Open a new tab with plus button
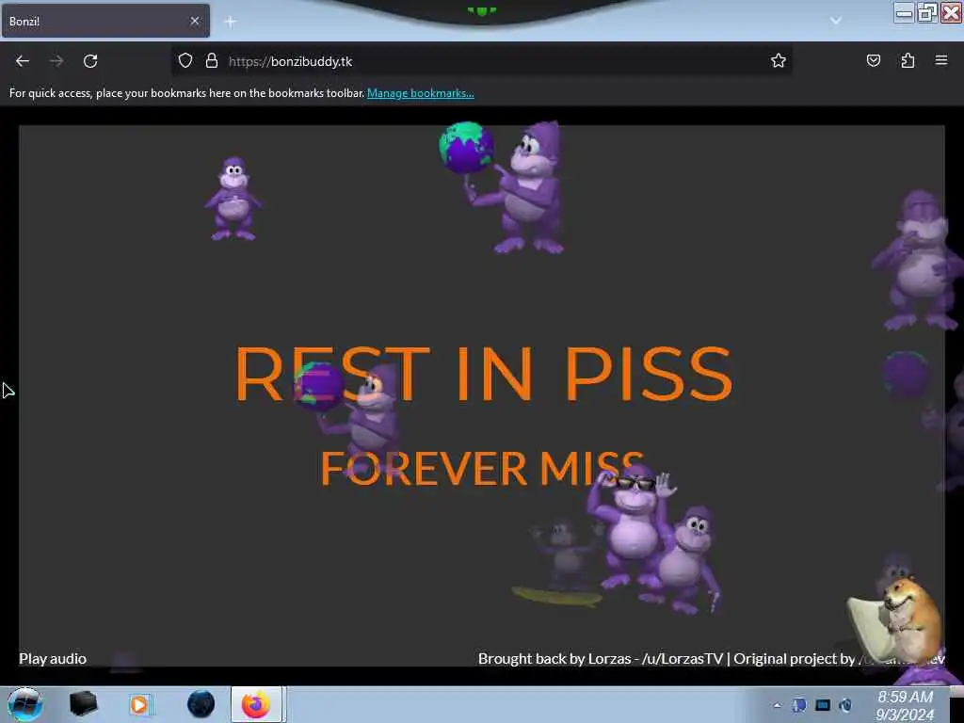The image size is (964, 723). (x=231, y=22)
